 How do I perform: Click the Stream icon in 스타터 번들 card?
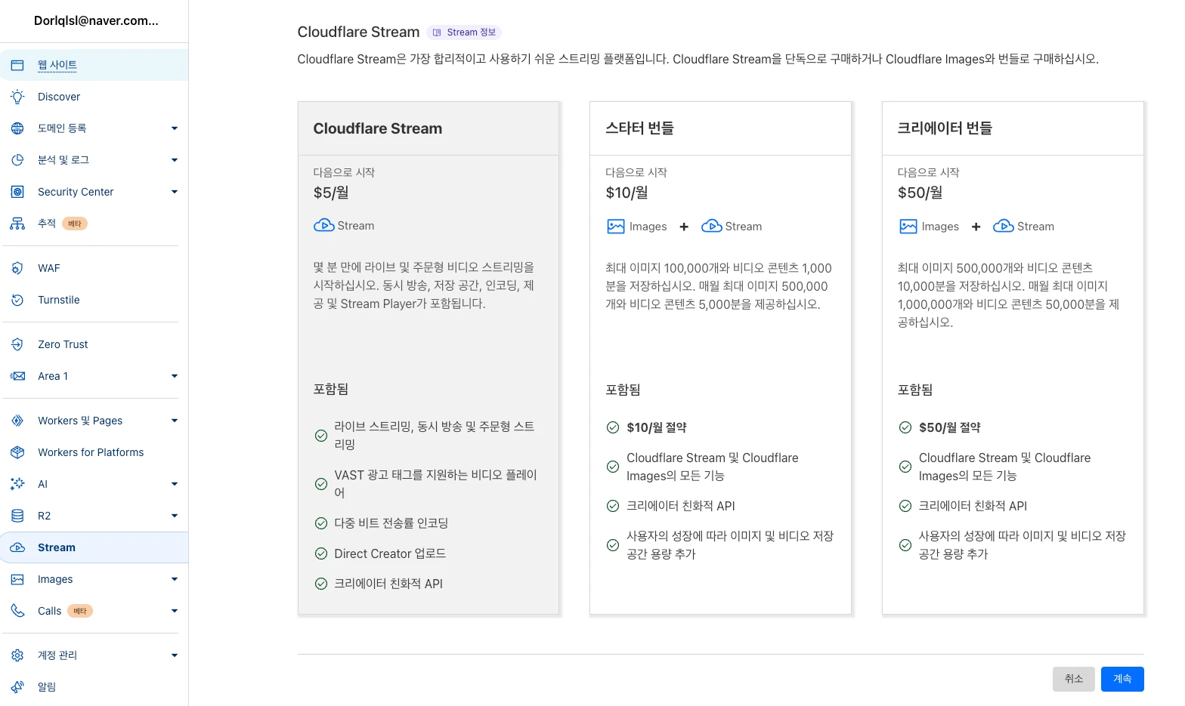(x=711, y=226)
